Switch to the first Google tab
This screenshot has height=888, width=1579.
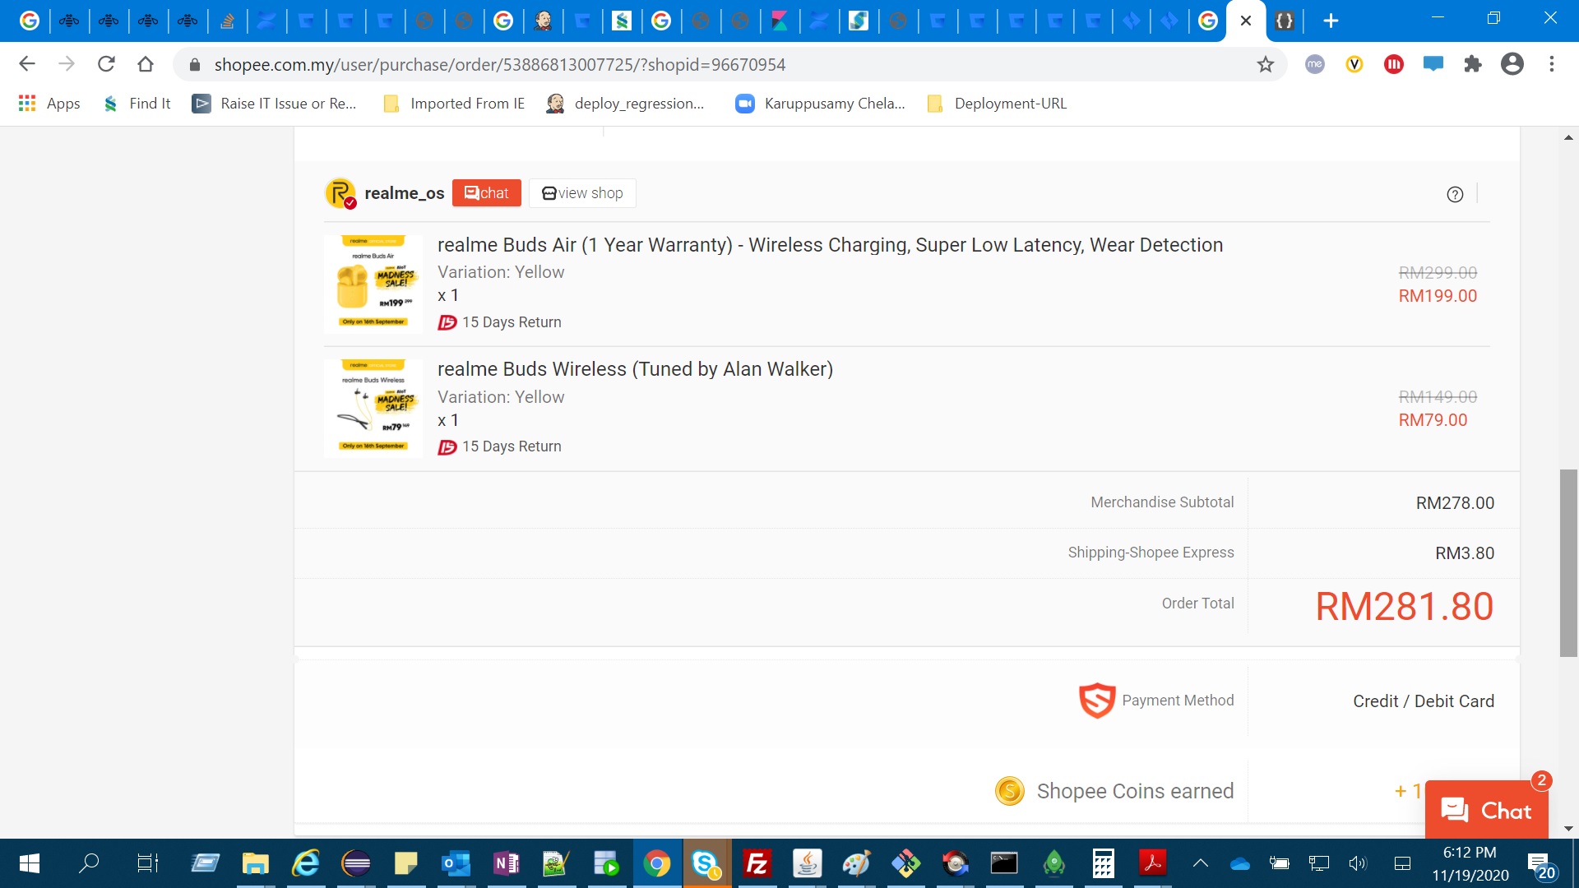(30, 21)
